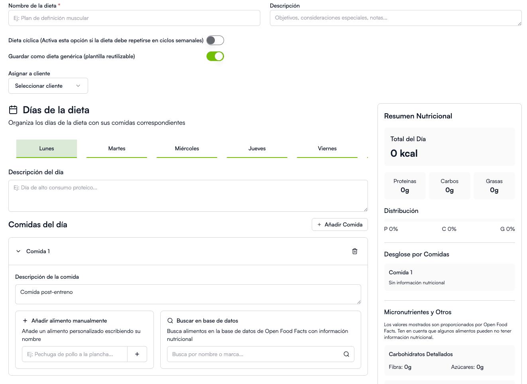Edit the Comida post-entreno description field
The height and width of the screenshot is (384, 527).
point(188,294)
